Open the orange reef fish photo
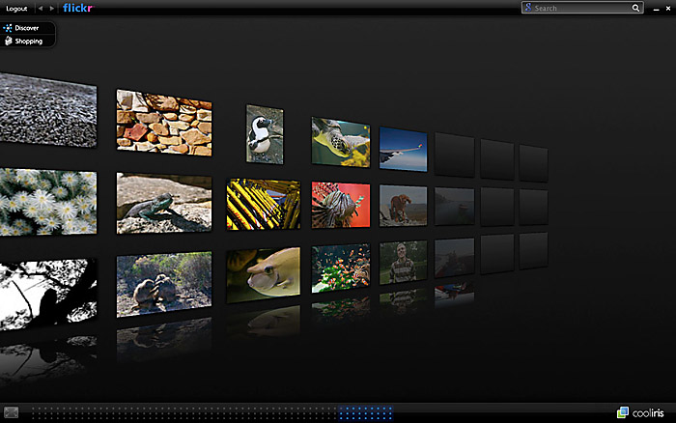 click(x=341, y=268)
